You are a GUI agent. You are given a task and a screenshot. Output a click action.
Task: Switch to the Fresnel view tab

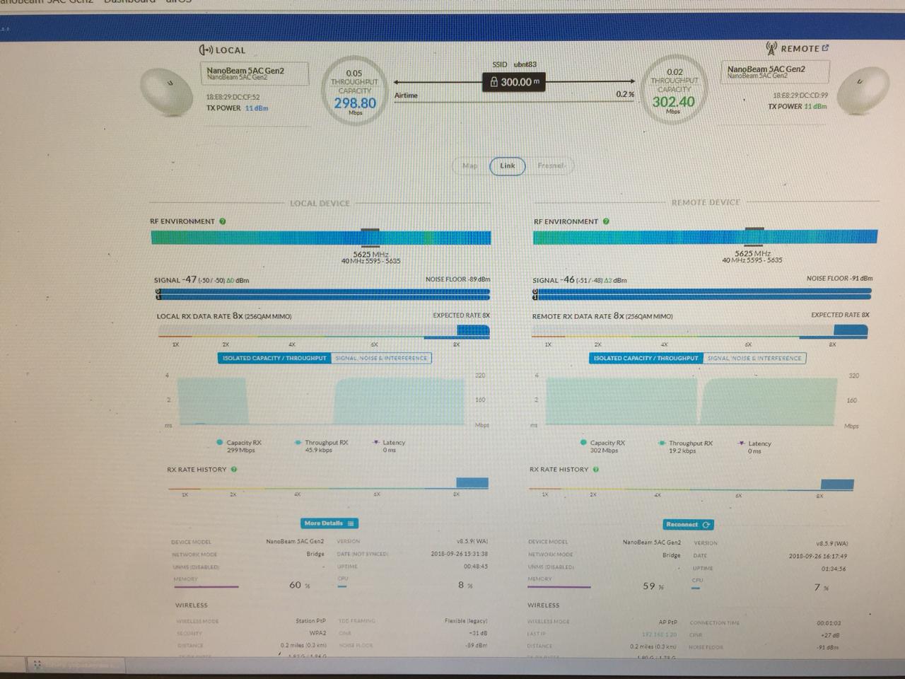pos(550,166)
